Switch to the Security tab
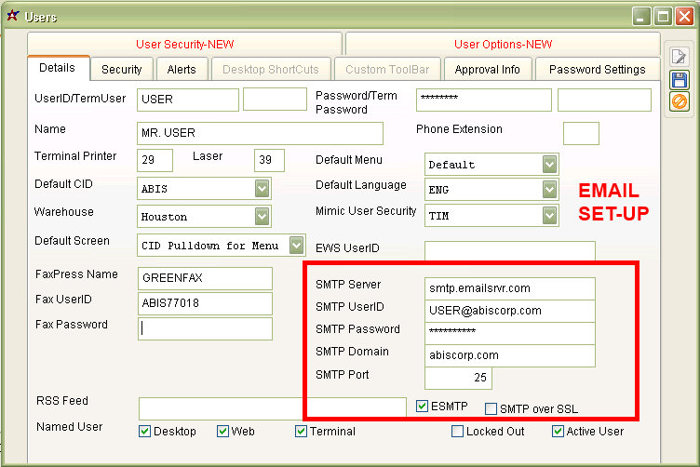Image resolution: width=700 pixels, height=467 pixels. pos(122,70)
